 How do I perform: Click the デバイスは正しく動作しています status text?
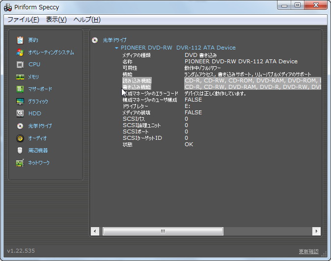[x=215, y=93]
